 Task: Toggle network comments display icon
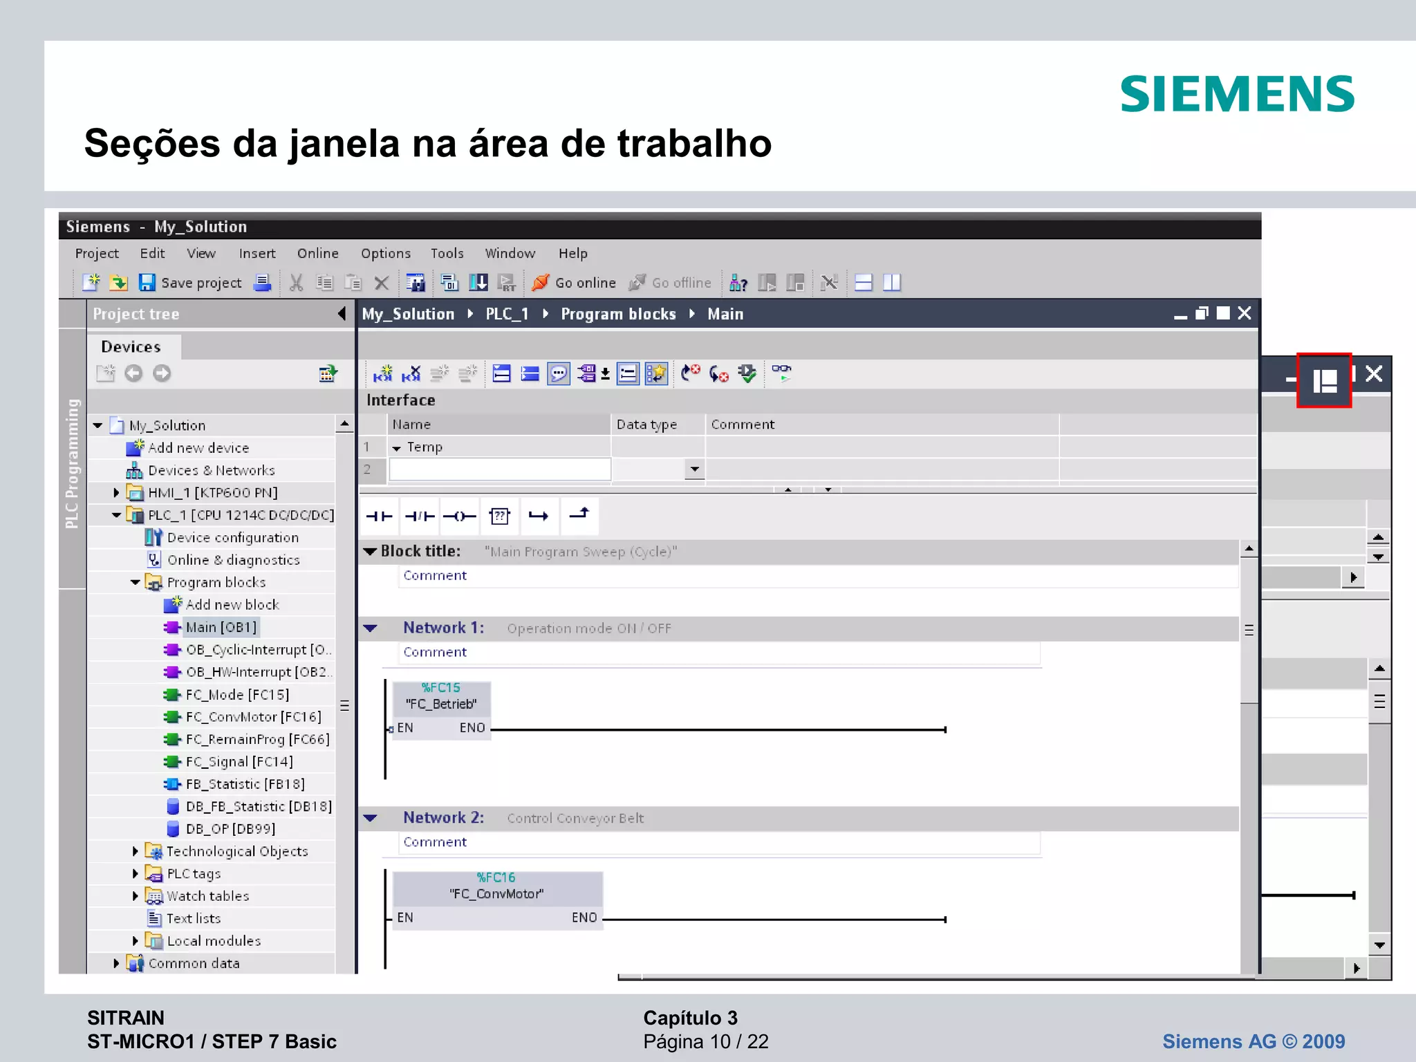[x=558, y=373]
